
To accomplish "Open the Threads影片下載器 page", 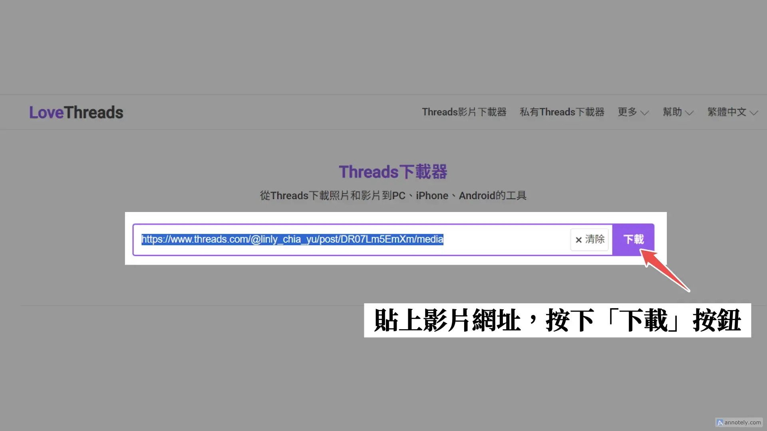I will (464, 112).
